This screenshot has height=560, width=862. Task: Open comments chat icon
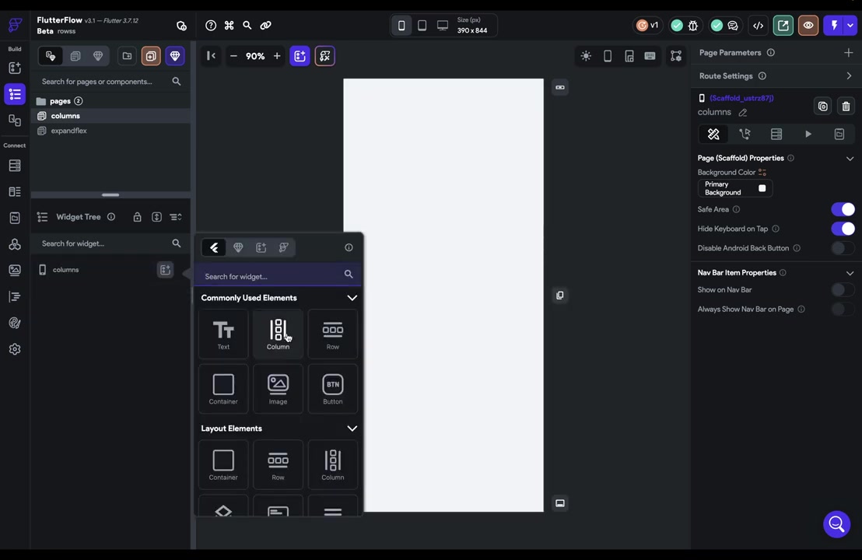point(733,26)
